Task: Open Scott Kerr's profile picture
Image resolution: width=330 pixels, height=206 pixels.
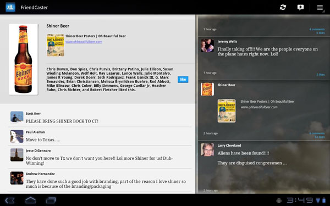Action: pos(17,117)
